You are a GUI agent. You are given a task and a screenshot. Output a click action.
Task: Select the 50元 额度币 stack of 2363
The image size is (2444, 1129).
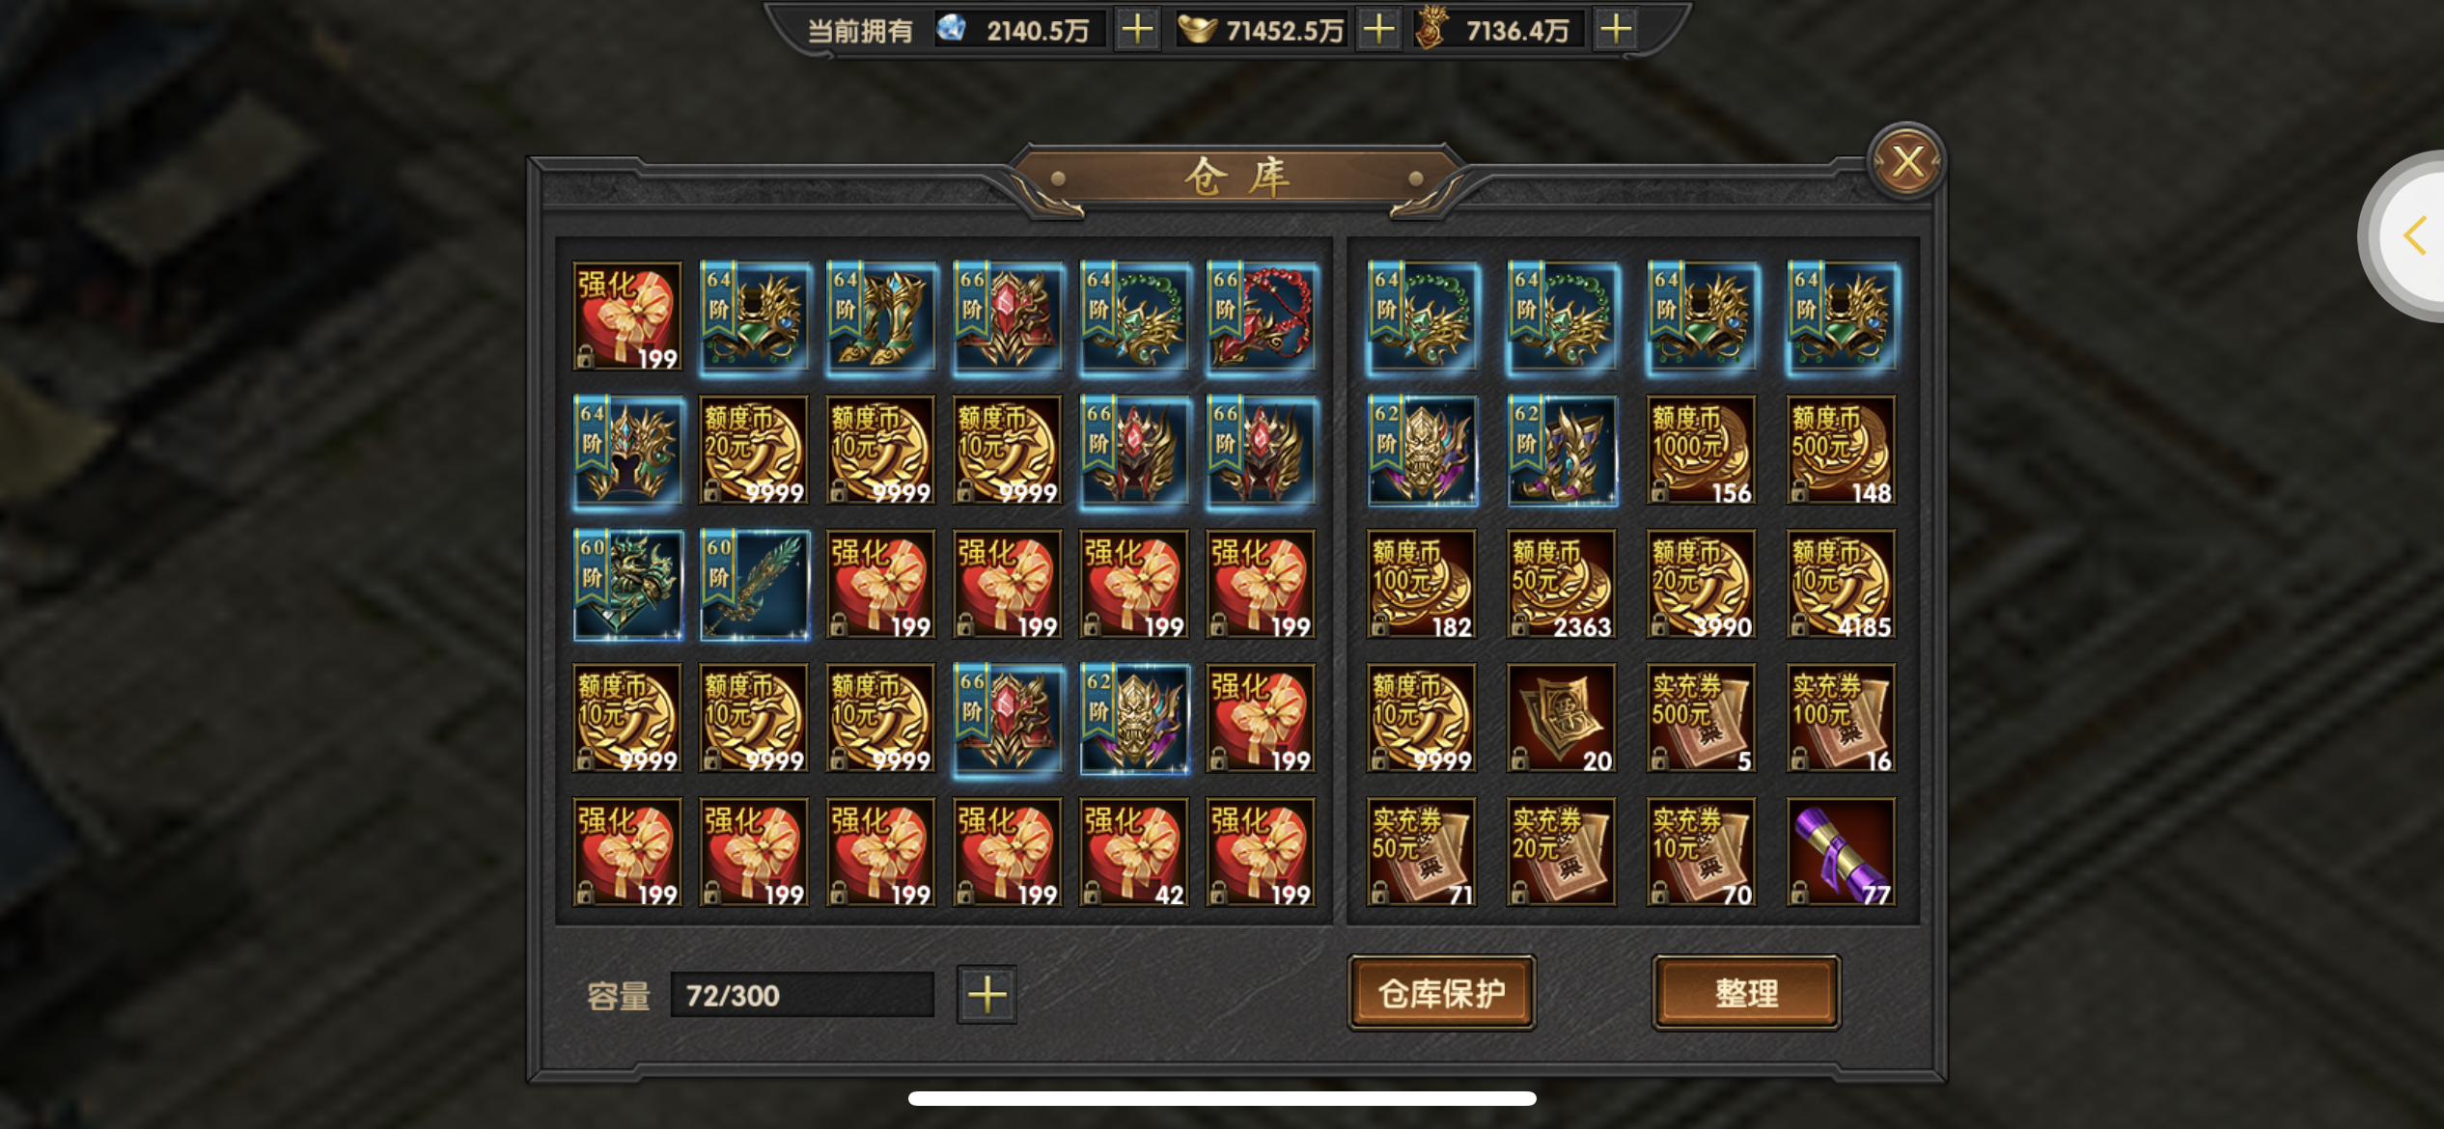point(1561,584)
